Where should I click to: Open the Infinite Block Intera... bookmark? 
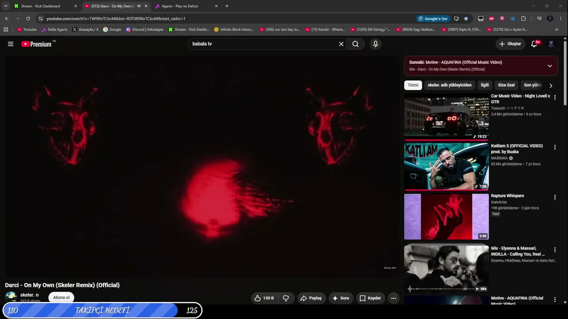point(234,30)
